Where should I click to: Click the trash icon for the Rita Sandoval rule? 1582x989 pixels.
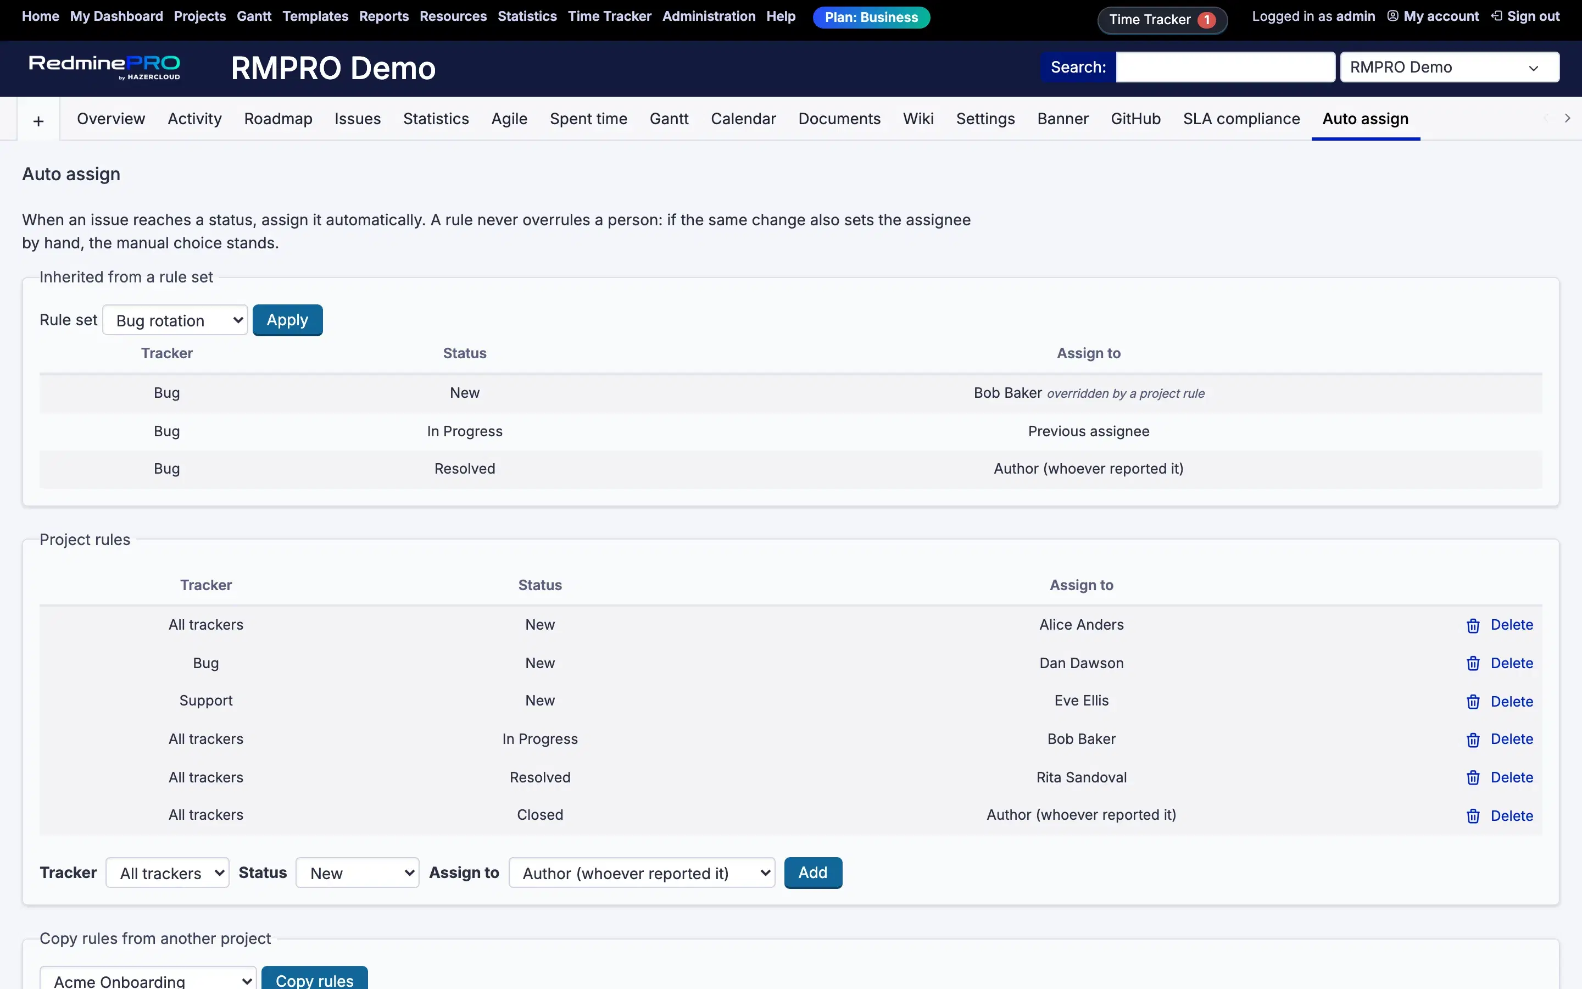(x=1473, y=777)
